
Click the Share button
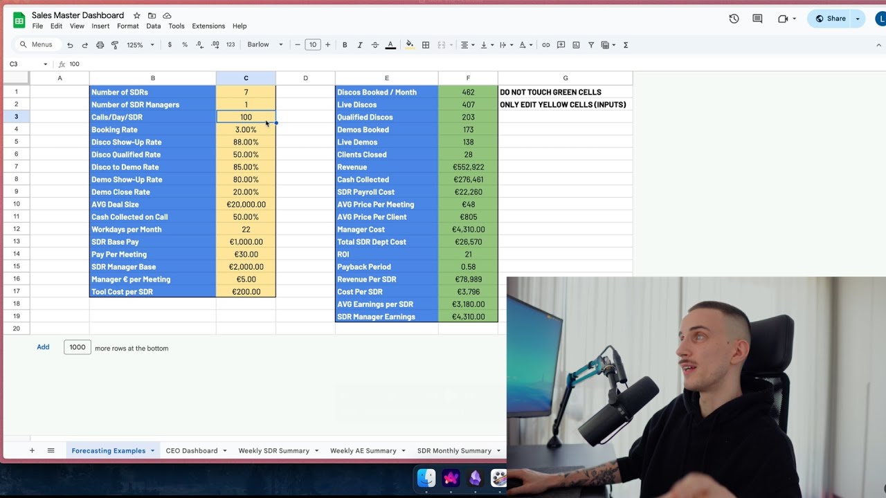click(830, 19)
